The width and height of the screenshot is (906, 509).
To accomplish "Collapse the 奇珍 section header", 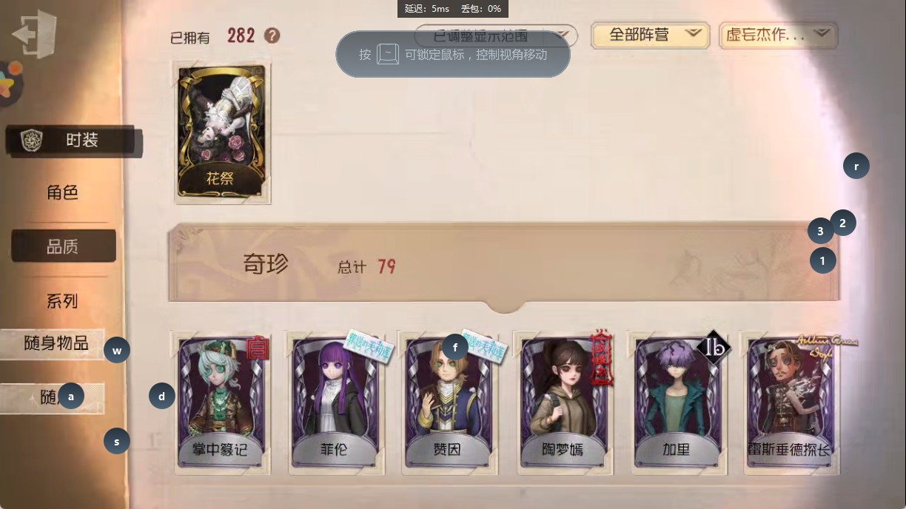I will pyautogui.click(x=504, y=264).
